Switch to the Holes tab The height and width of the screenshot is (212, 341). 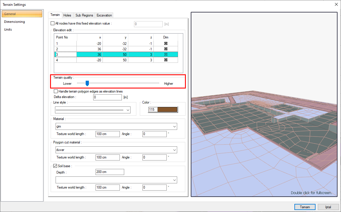tap(67, 15)
